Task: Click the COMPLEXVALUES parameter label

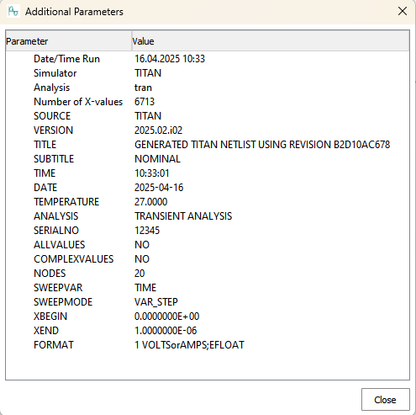Action: pyautogui.click(x=74, y=259)
